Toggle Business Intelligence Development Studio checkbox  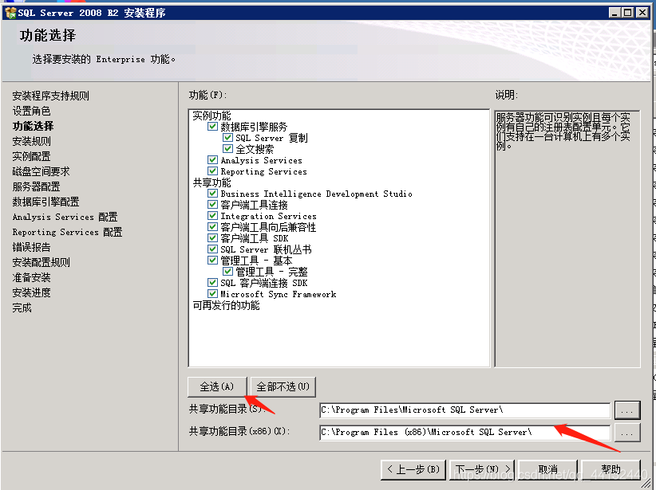(x=212, y=193)
